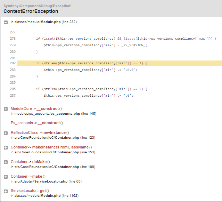Screen dimensions: 222x202
Task: Click 'ServiceLocator.php (line 65)' file path
Action: click(58, 181)
